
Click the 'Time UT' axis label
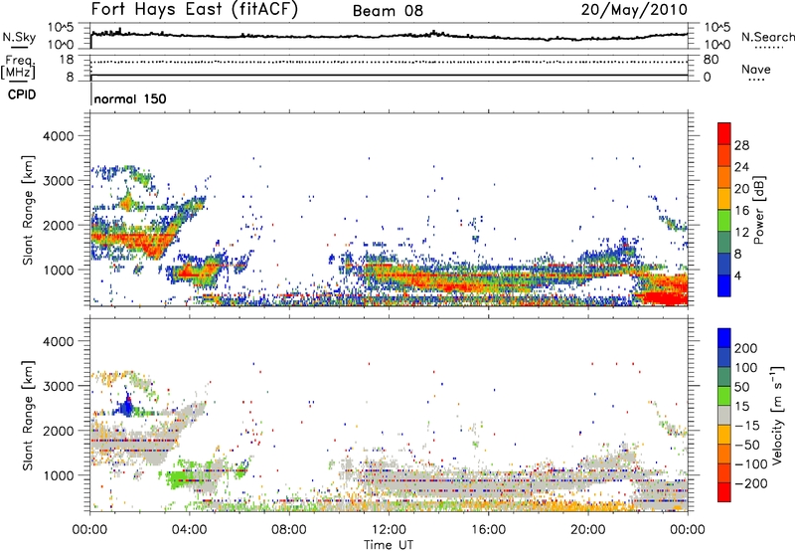click(x=389, y=545)
